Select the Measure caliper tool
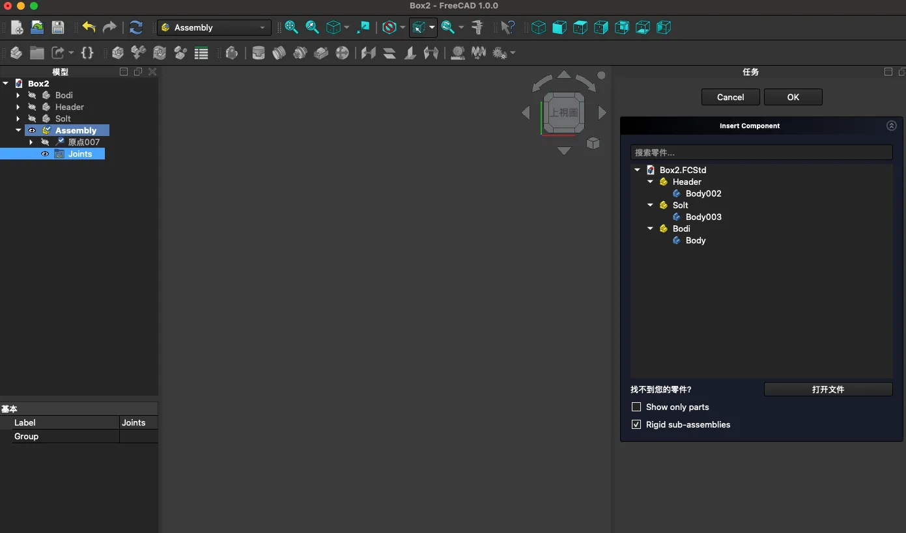 [x=477, y=27]
